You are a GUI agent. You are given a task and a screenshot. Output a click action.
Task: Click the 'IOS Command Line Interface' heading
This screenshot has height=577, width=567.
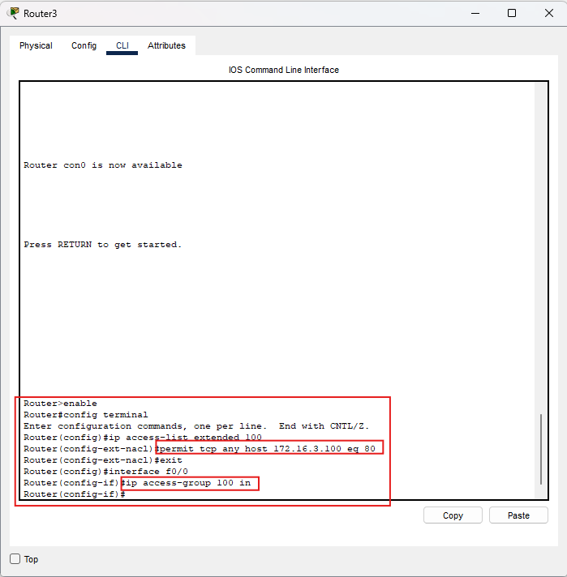(284, 71)
